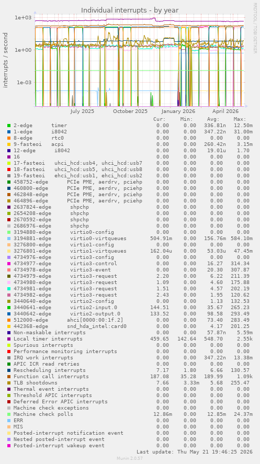Click the July 2025 x-axis label
This screenshot has height=464, width=260.
(82, 111)
